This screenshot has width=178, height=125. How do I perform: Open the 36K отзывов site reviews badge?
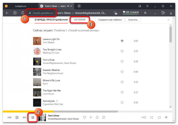[131, 12]
